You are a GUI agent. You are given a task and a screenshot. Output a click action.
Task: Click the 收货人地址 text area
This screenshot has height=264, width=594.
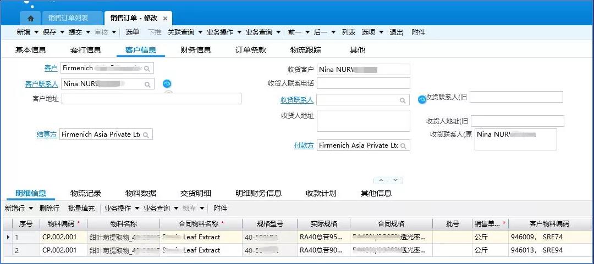pyautogui.click(x=364, y=121)
